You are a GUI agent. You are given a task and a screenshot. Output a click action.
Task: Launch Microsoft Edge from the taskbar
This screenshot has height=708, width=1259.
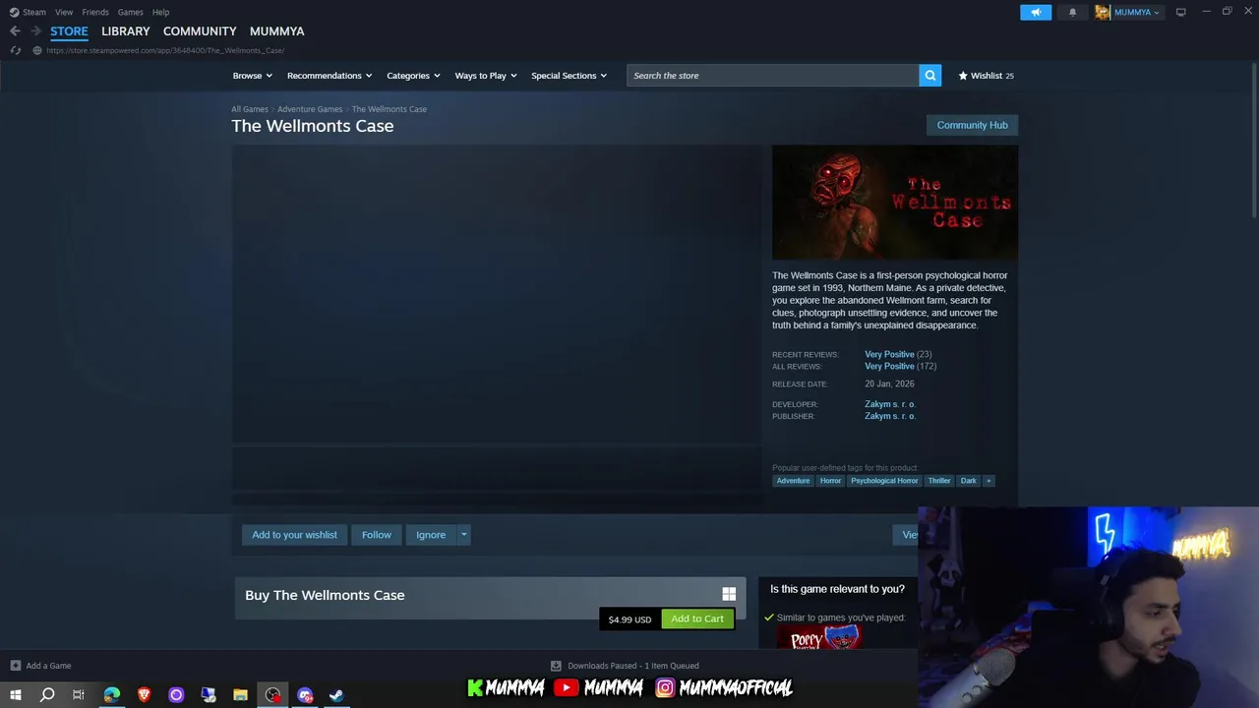click(x=111, y=695)
